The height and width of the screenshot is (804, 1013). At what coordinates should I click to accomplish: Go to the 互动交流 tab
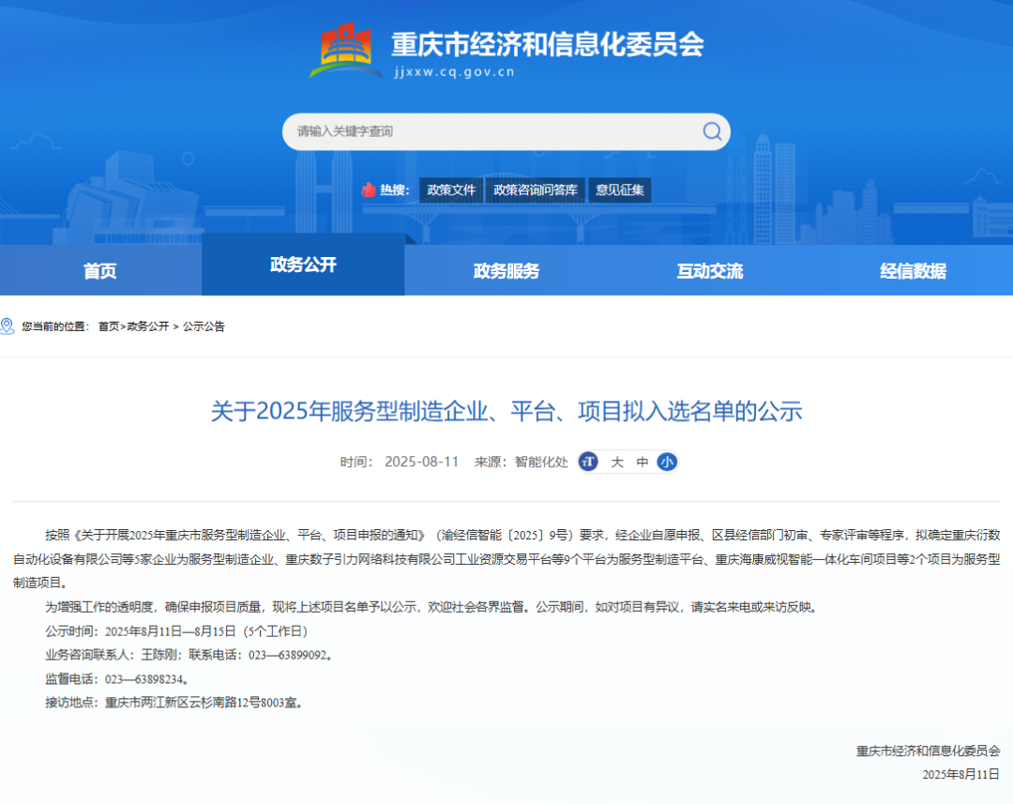(x=710, y=271)
